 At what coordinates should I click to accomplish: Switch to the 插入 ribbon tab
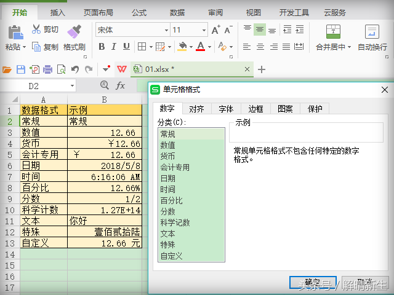pyautogui.click(x=57, y=12)
